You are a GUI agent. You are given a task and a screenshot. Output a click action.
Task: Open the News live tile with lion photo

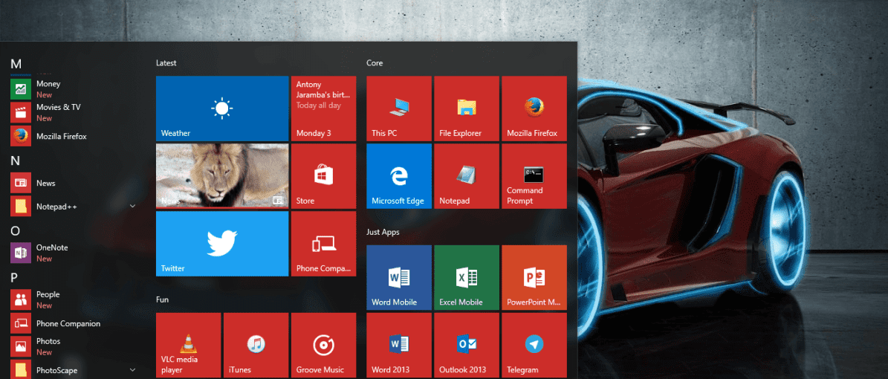tap(222, 176)
